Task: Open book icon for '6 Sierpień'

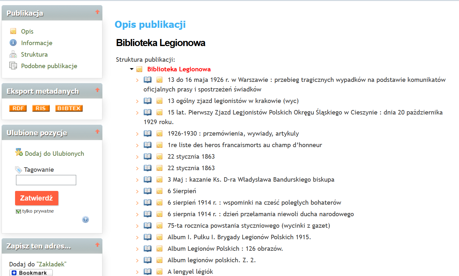Action: coord(148,191)
